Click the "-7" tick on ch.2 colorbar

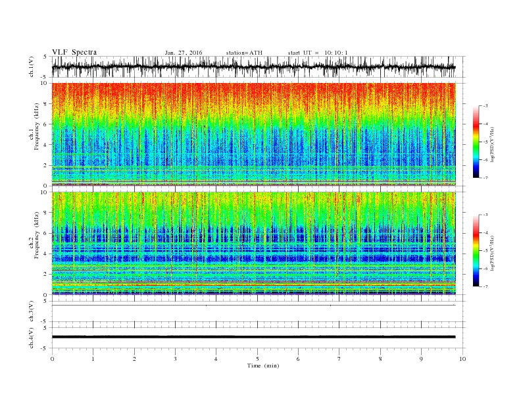pos(485,286)
